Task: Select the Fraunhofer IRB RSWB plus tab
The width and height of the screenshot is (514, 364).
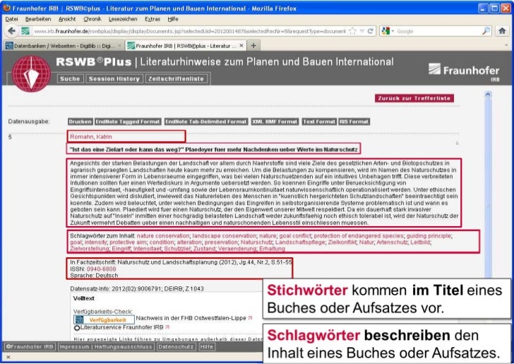Action: [186, 46]
